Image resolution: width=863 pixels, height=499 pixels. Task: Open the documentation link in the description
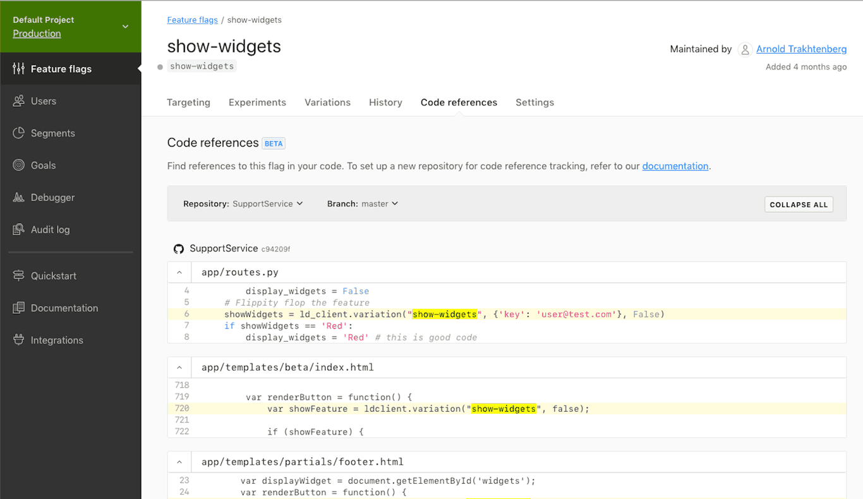pos(675,166)
